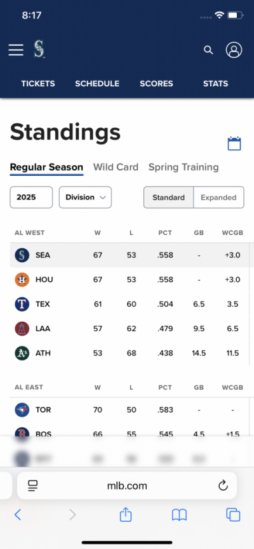This screenshot has height=549, width=254.
Task: Switch to the Wild Card tab
Action: pos(116,167)
